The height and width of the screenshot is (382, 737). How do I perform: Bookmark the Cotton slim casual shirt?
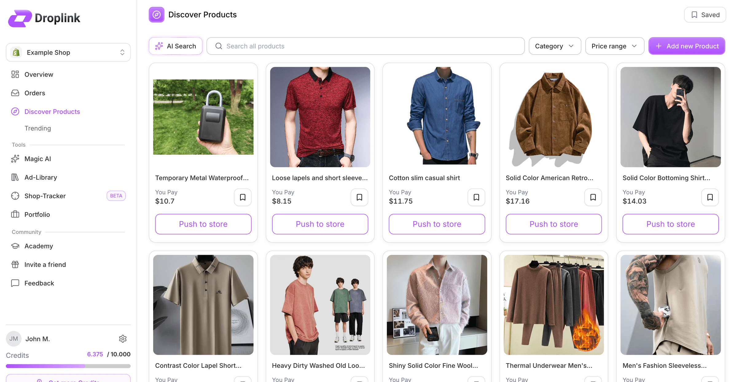click(476, 197)
